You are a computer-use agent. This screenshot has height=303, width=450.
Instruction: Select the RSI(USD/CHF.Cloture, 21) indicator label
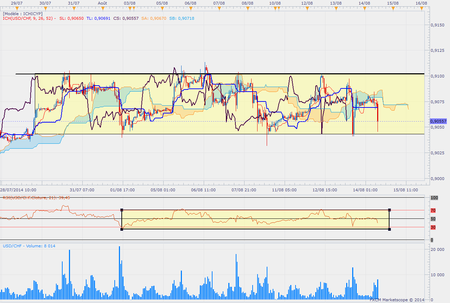pyautogui.click(x=36, y=198)
